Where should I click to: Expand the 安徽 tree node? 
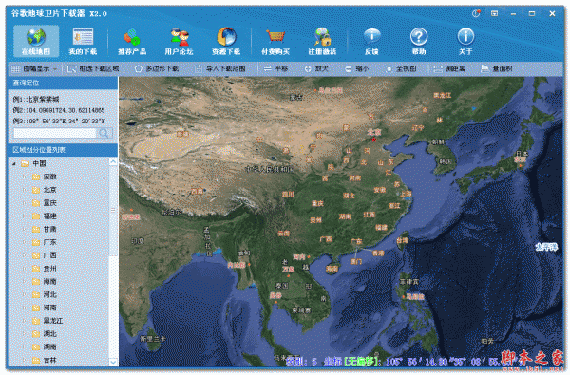click(x=24, y=177)
